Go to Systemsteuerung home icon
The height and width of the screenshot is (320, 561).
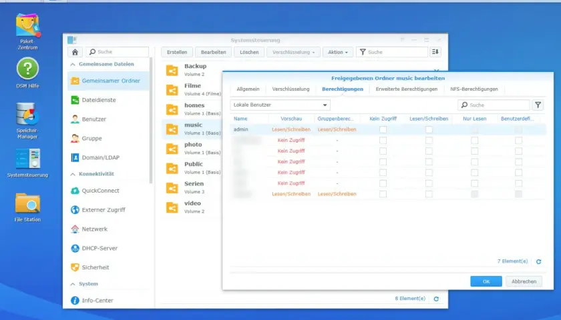point(75,52)
